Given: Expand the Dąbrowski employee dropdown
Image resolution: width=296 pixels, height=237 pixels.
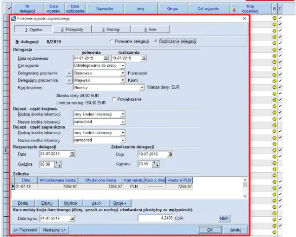Looking at the screenshot, I should coord(123,73).
